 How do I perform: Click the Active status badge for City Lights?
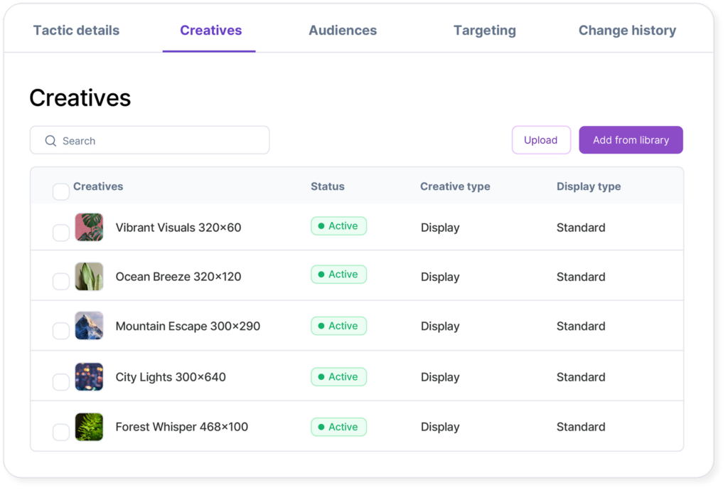tap(338, 377)
